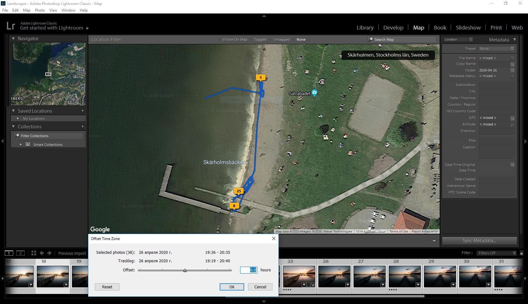The height and width of the screenshot is (304, 528).
Task: Click OK in Offset Time Zone dialog
Action: click(x=232, y=287)
